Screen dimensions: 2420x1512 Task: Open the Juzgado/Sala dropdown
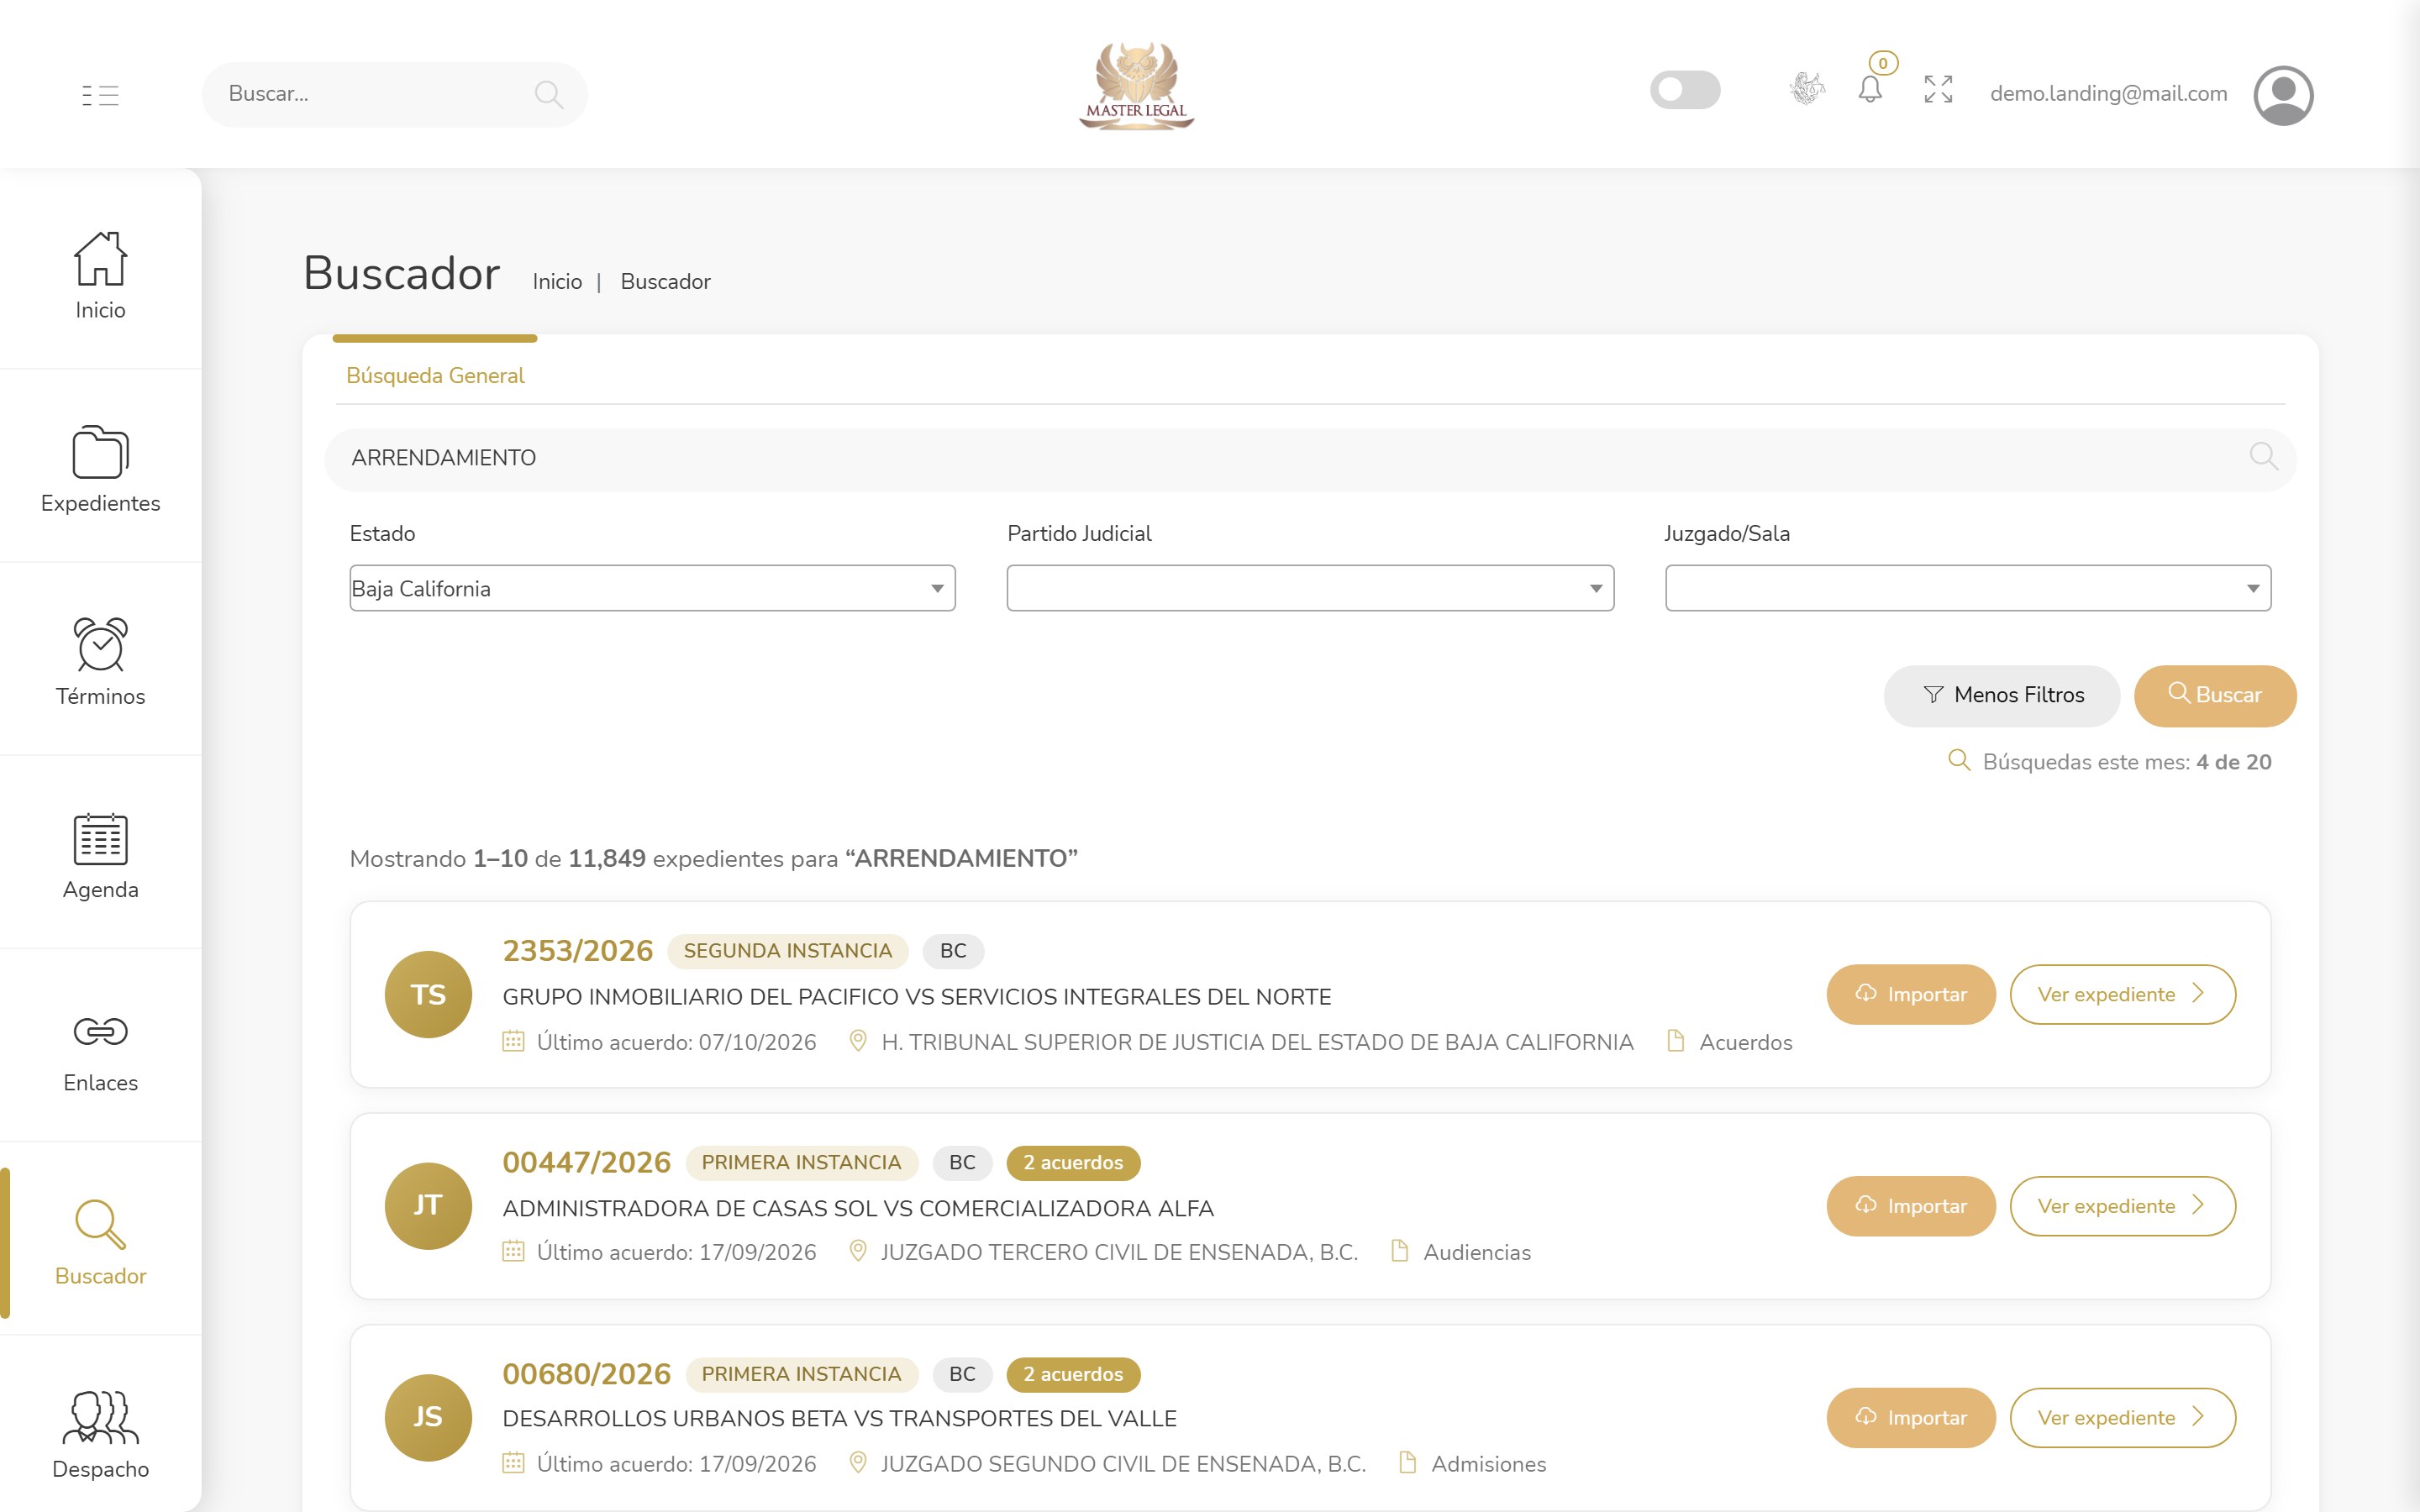click(x=1968, y=588)
